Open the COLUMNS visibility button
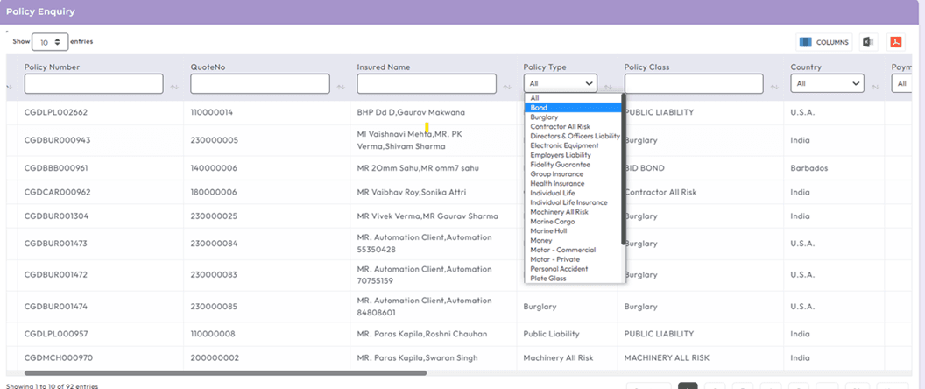The width and height of the screenshot is (925, 389). [824, 42]
